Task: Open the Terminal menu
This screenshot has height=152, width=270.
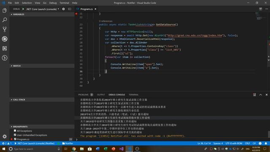Action: [x=64, y=3]
